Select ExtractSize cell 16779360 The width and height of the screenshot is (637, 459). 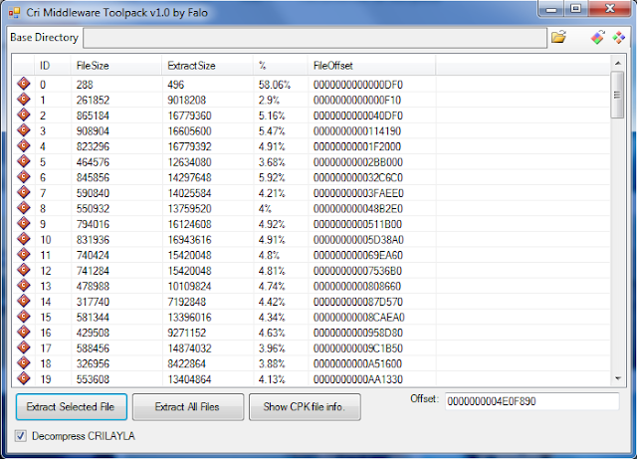coord(190,115)
